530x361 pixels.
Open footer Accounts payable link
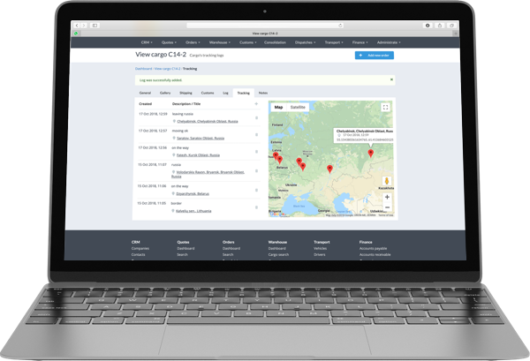tap(373, 248)
